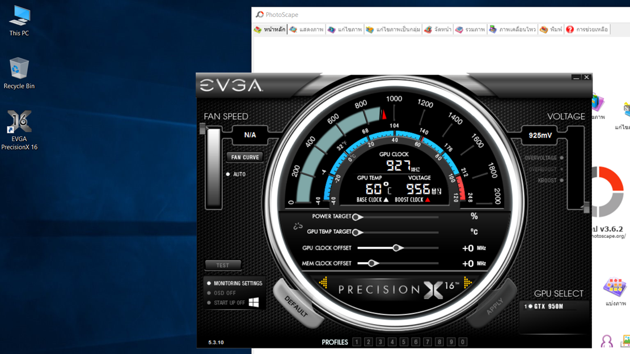Select GTX 950M in GPU Select
The width and height of the screenshot is (630, 354).
544,306
